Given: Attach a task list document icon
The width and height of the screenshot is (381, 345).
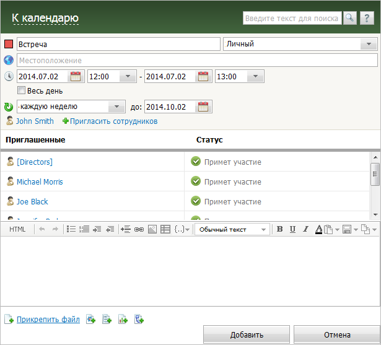Looking at the screenshot, I should [107, 319].
